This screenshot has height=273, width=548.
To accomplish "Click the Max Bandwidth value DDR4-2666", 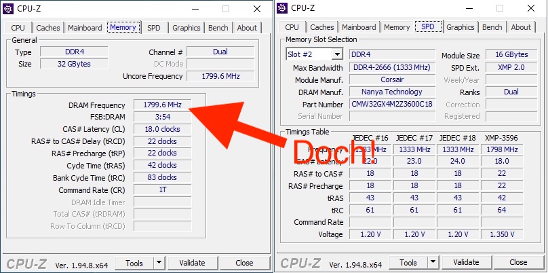I will tap(392, 67).
